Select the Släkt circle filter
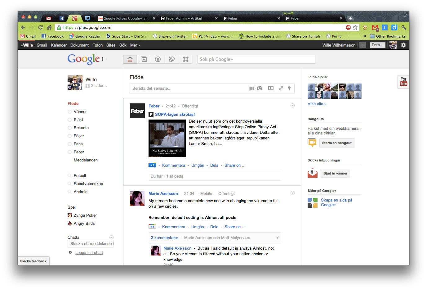427x290 pixels. [x=78, y=120]
